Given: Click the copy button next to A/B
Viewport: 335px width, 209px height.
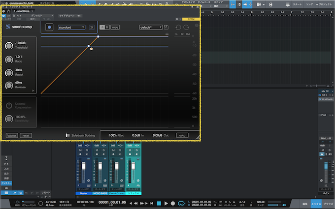Looking at the screenshot, I should click(x=115, y=28).
